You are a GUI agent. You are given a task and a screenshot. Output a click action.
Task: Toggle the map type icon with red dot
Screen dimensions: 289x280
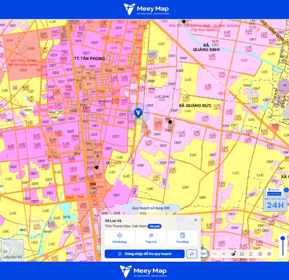[x=233, y=254]
